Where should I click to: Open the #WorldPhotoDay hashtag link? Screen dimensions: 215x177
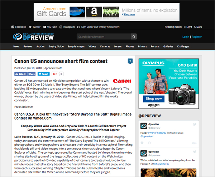[x=157, y=133]
